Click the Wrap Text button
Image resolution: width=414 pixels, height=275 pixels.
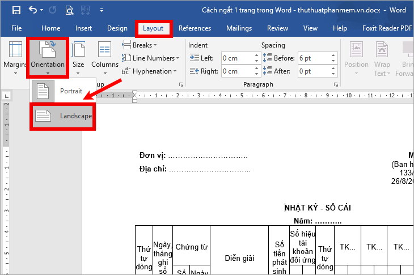tap(382, 59)
